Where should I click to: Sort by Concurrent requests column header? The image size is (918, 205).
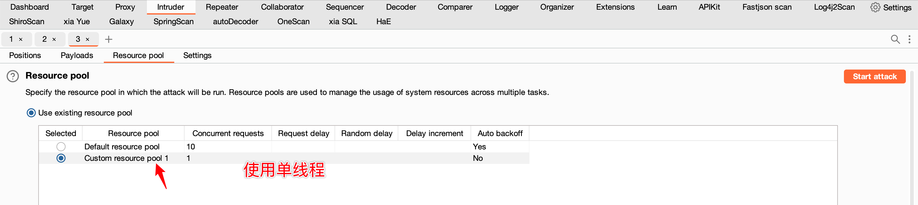(x=228, y=133)
